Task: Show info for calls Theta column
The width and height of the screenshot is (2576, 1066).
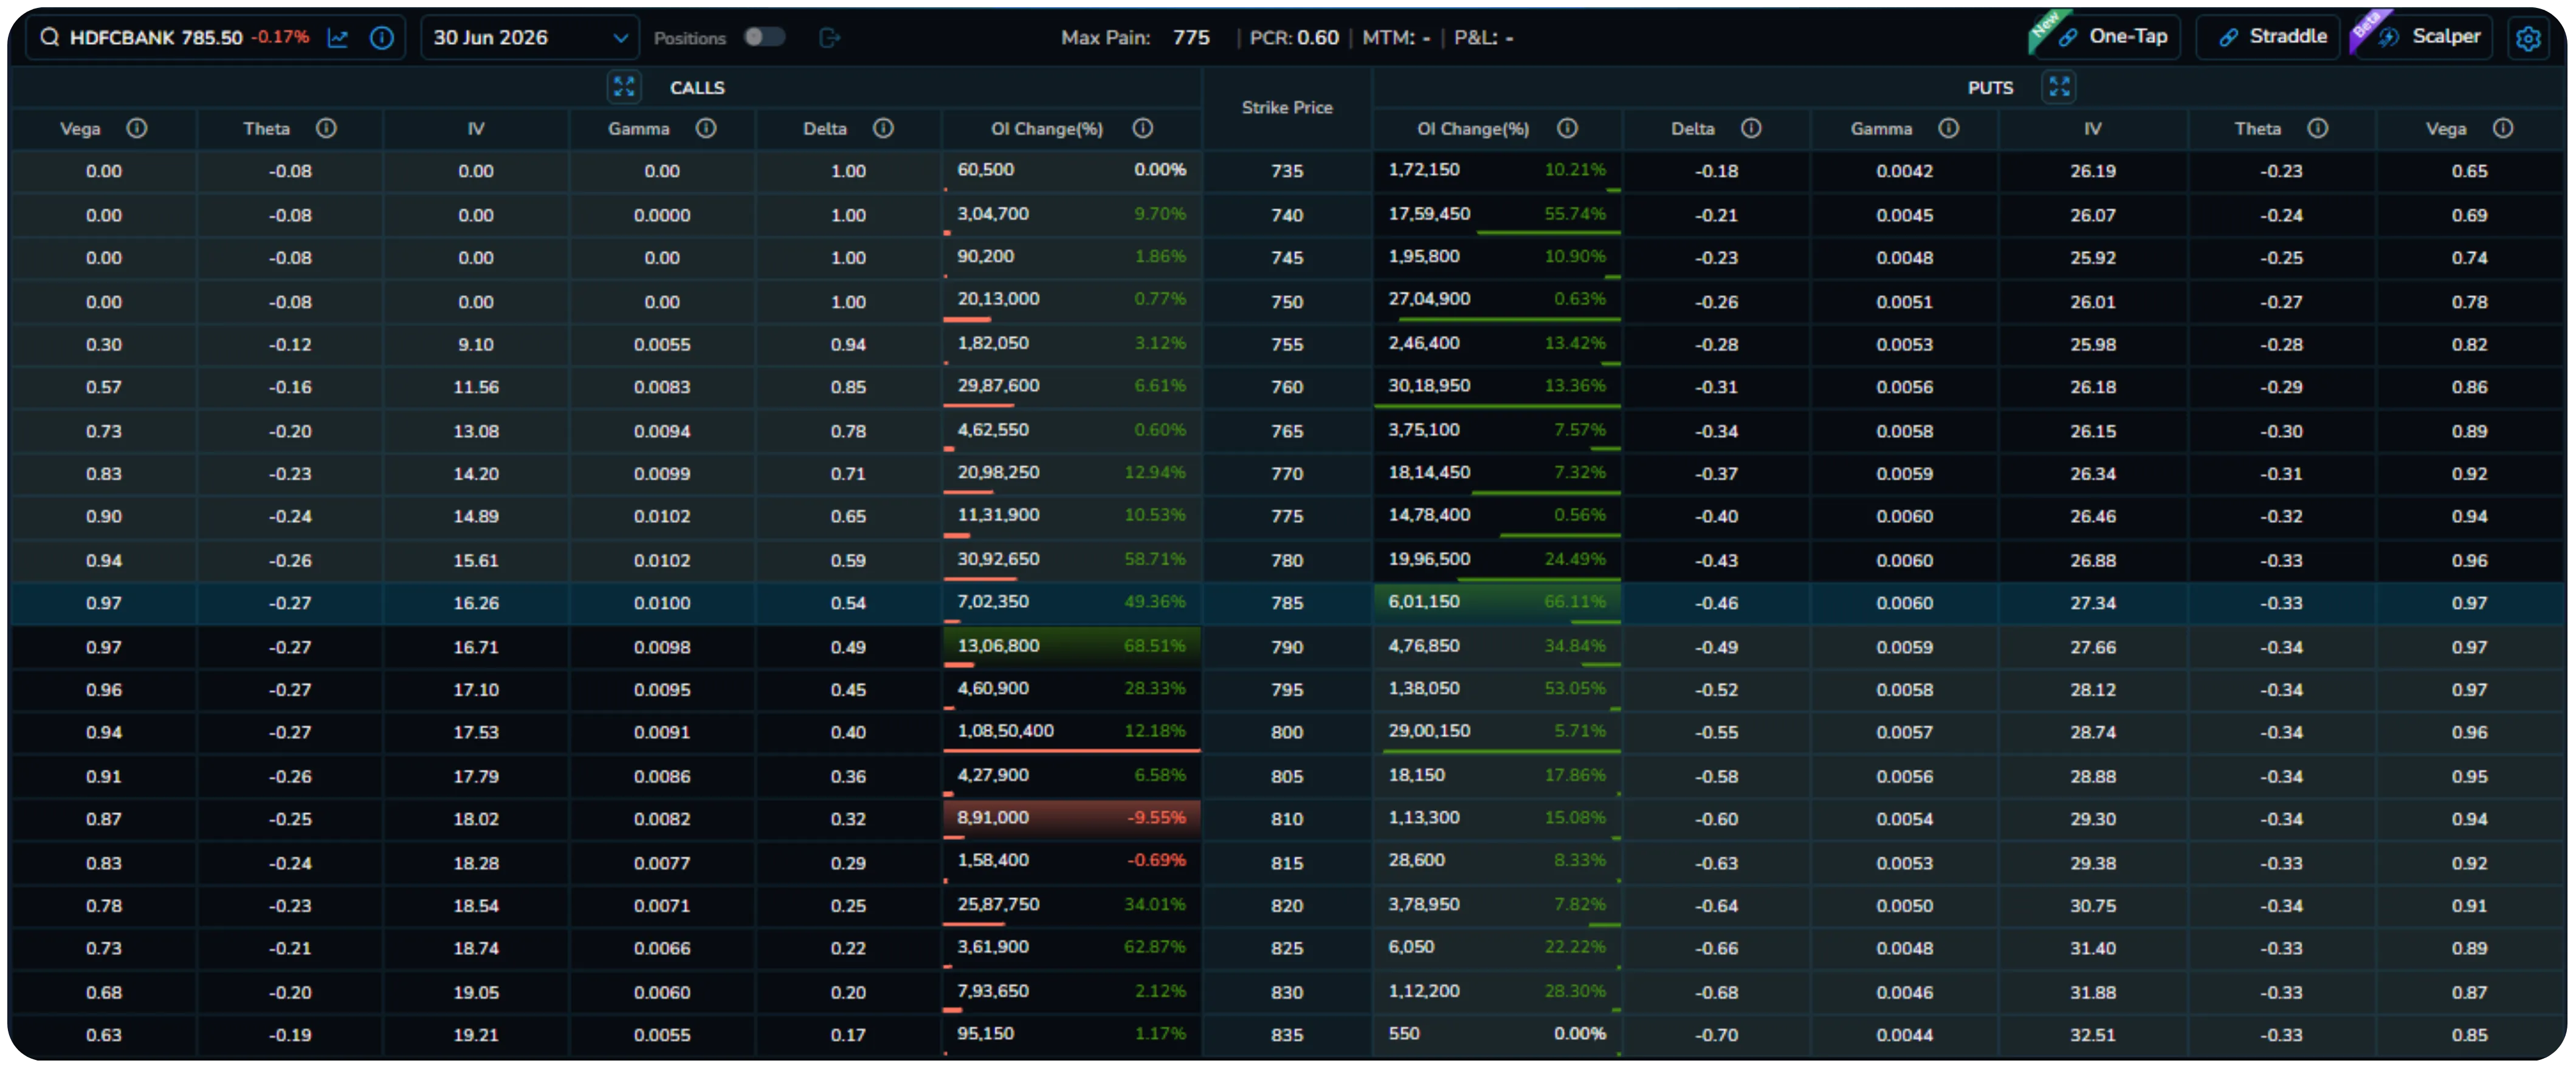Action: [x=326, y=128]
